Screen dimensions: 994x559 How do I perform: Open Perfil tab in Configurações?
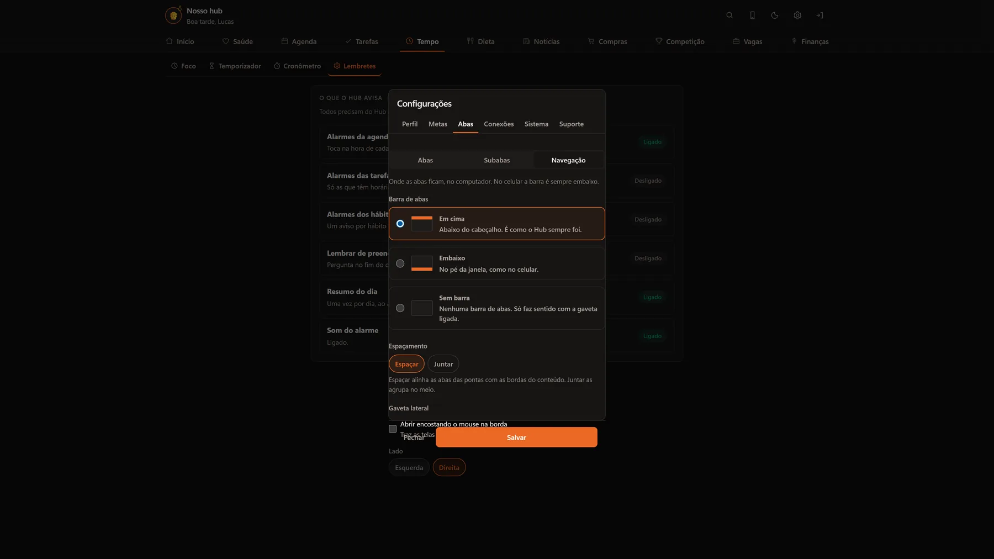click(x=410, y=124)
